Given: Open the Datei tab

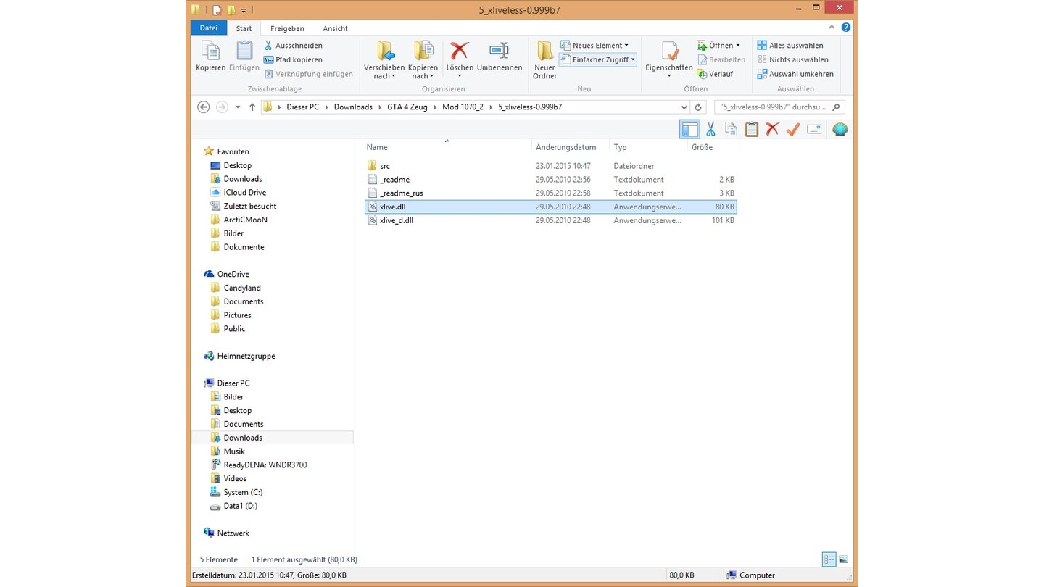Looking at the screenshot, I should pos(209,28).
